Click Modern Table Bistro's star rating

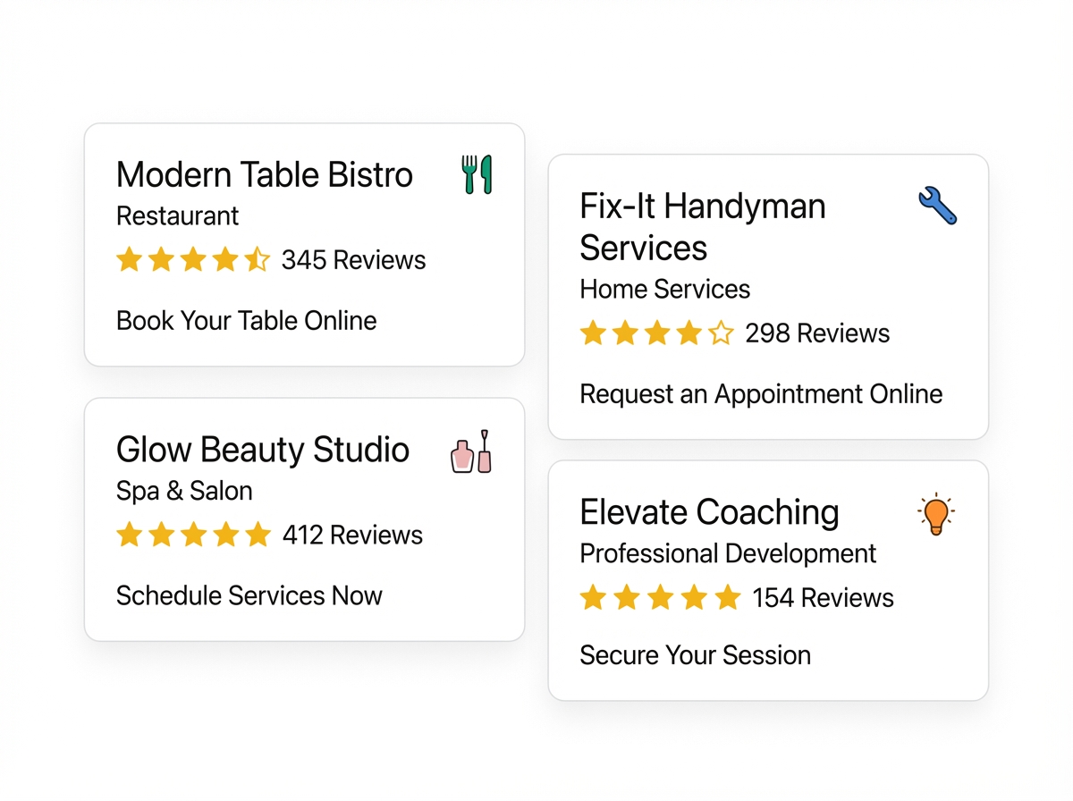193,260
